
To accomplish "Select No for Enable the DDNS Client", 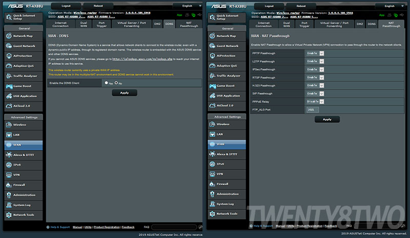I will [116, 82].
